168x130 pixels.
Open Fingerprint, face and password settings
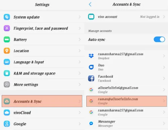42,28
